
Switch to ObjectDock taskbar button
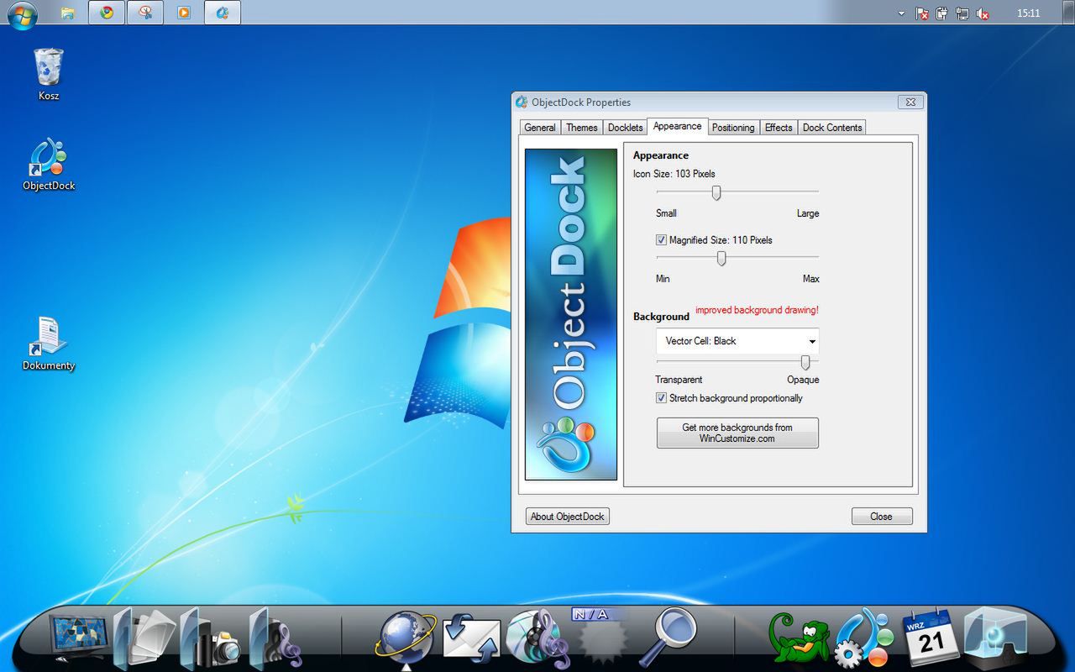223,13
